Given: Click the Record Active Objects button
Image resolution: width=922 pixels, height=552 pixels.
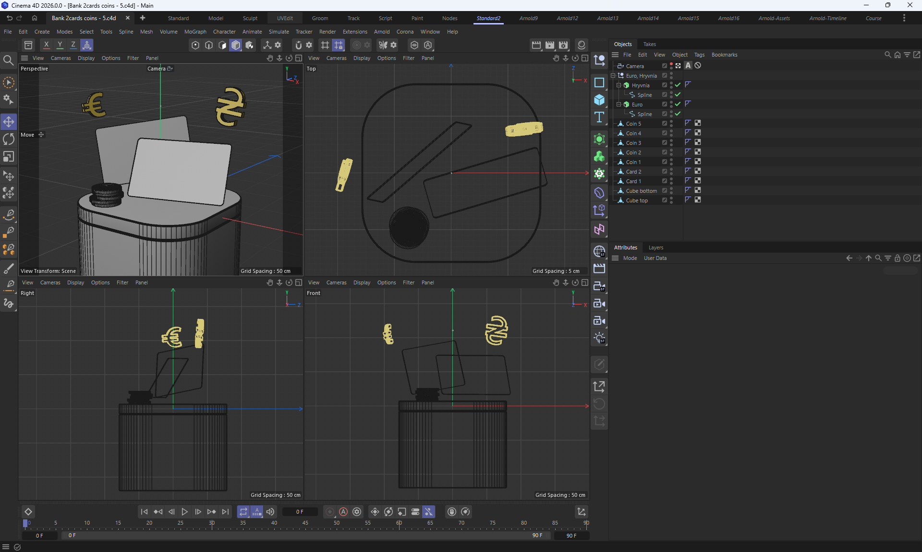Looking at the screenshot, I should coord(329,512).
